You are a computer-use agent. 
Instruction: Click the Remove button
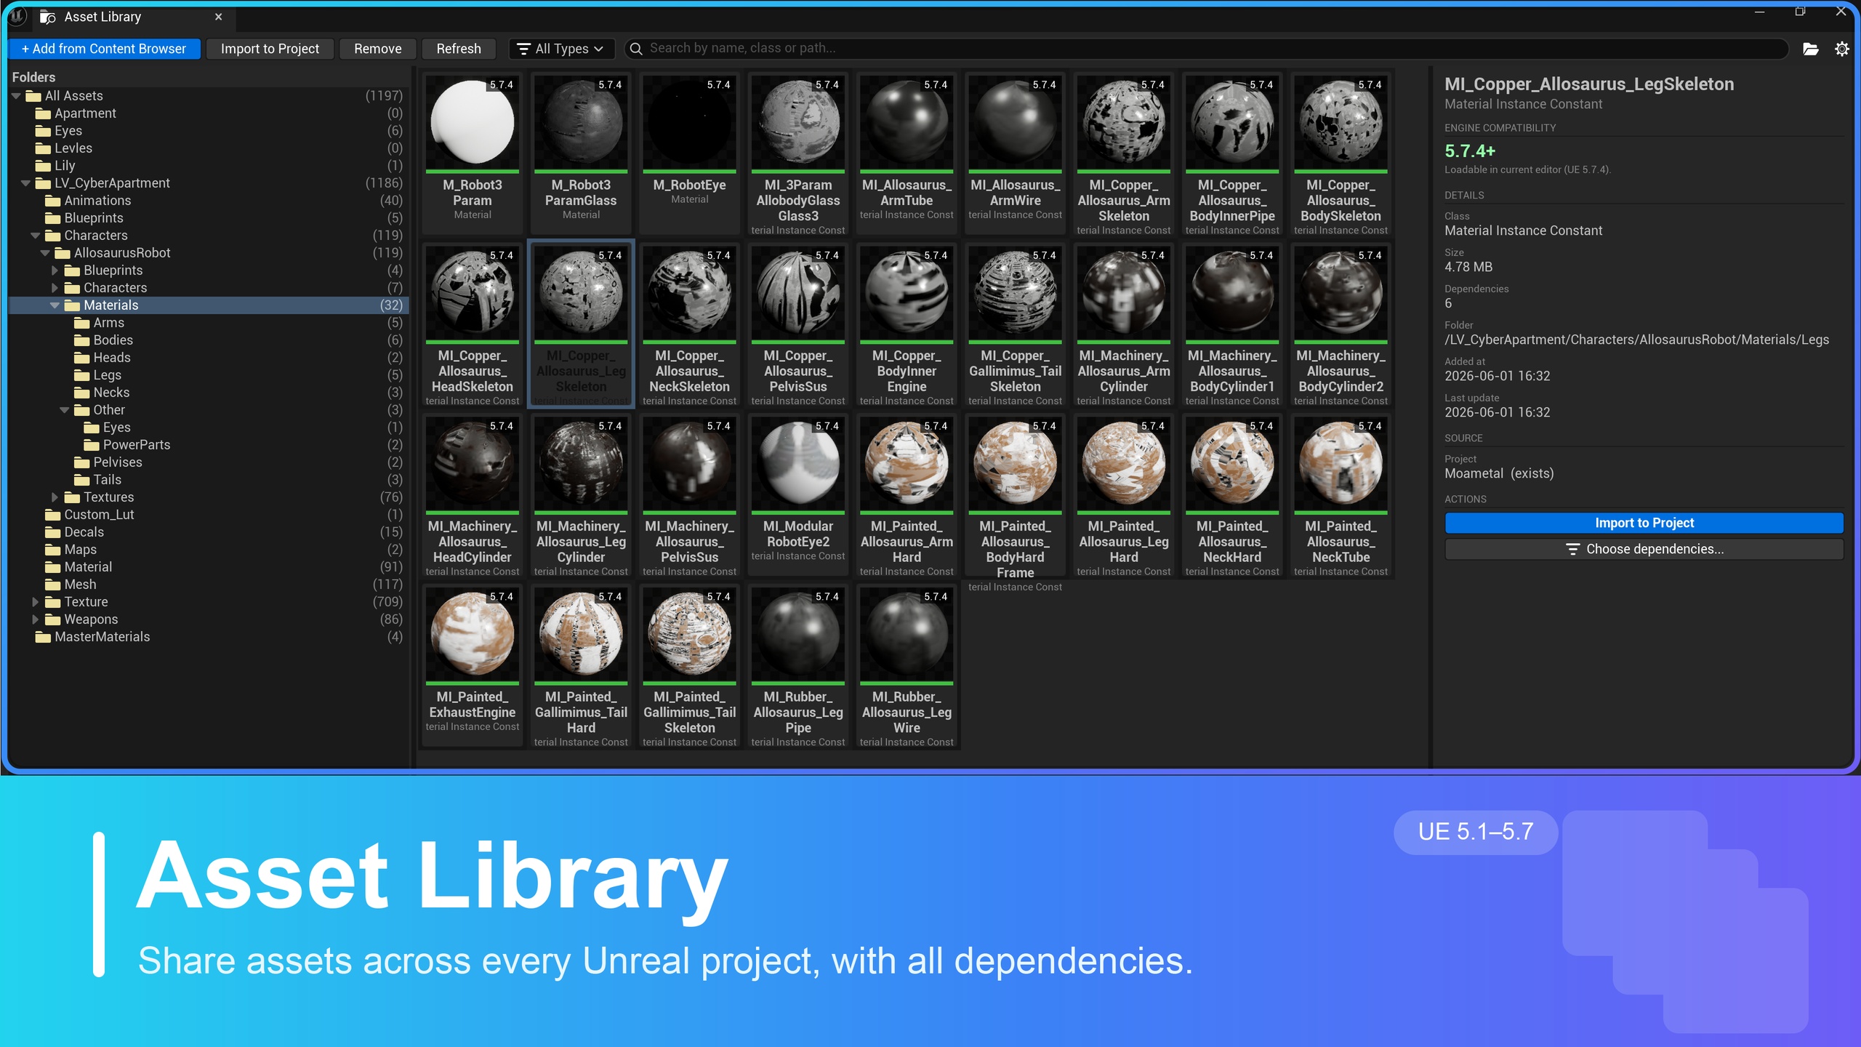click(378, 49)
